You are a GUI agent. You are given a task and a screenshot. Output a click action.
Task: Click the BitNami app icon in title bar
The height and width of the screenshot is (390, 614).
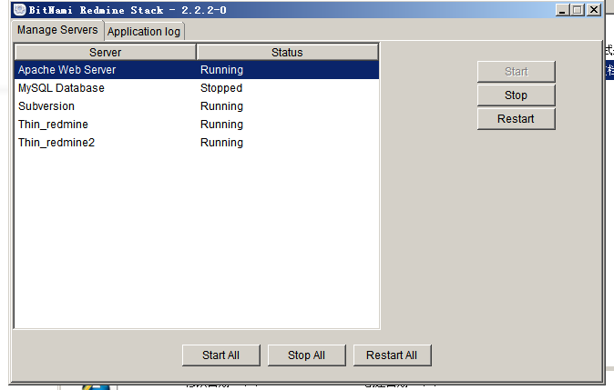click(x=19, y=10)
